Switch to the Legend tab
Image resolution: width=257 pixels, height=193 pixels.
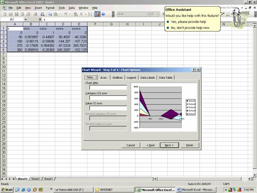(131, 78)
